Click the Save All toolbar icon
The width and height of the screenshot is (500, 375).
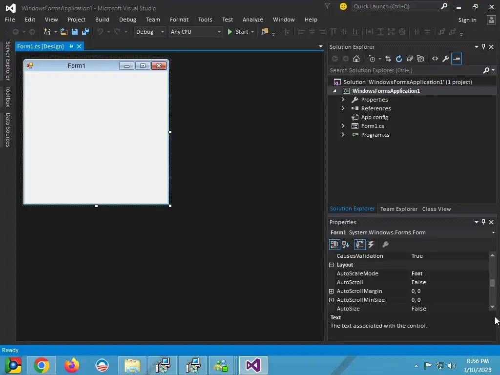pyautogui.click(x=85, y=32)
